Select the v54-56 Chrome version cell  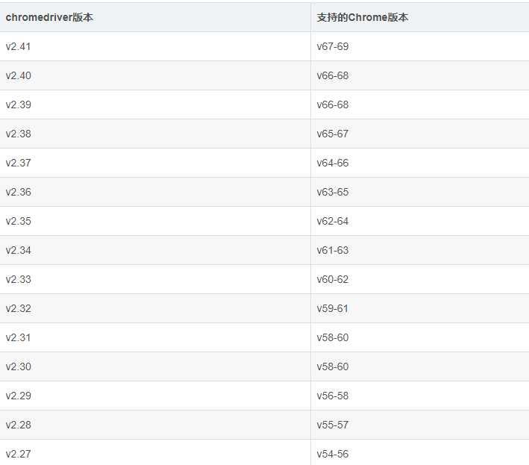coord(420,452)
